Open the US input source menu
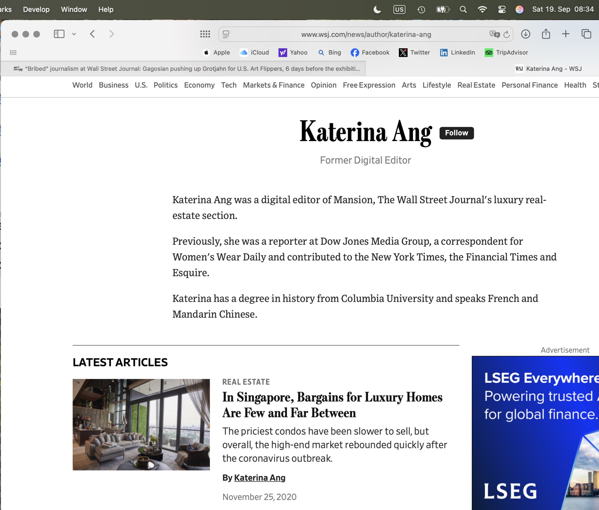Screen dimensions: 599x510 (399, 10)
